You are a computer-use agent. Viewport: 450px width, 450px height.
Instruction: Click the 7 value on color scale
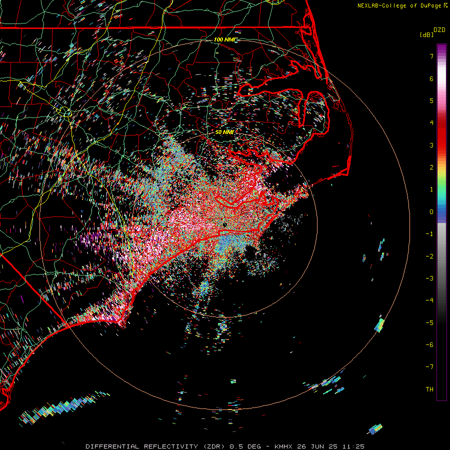[431, 56]
